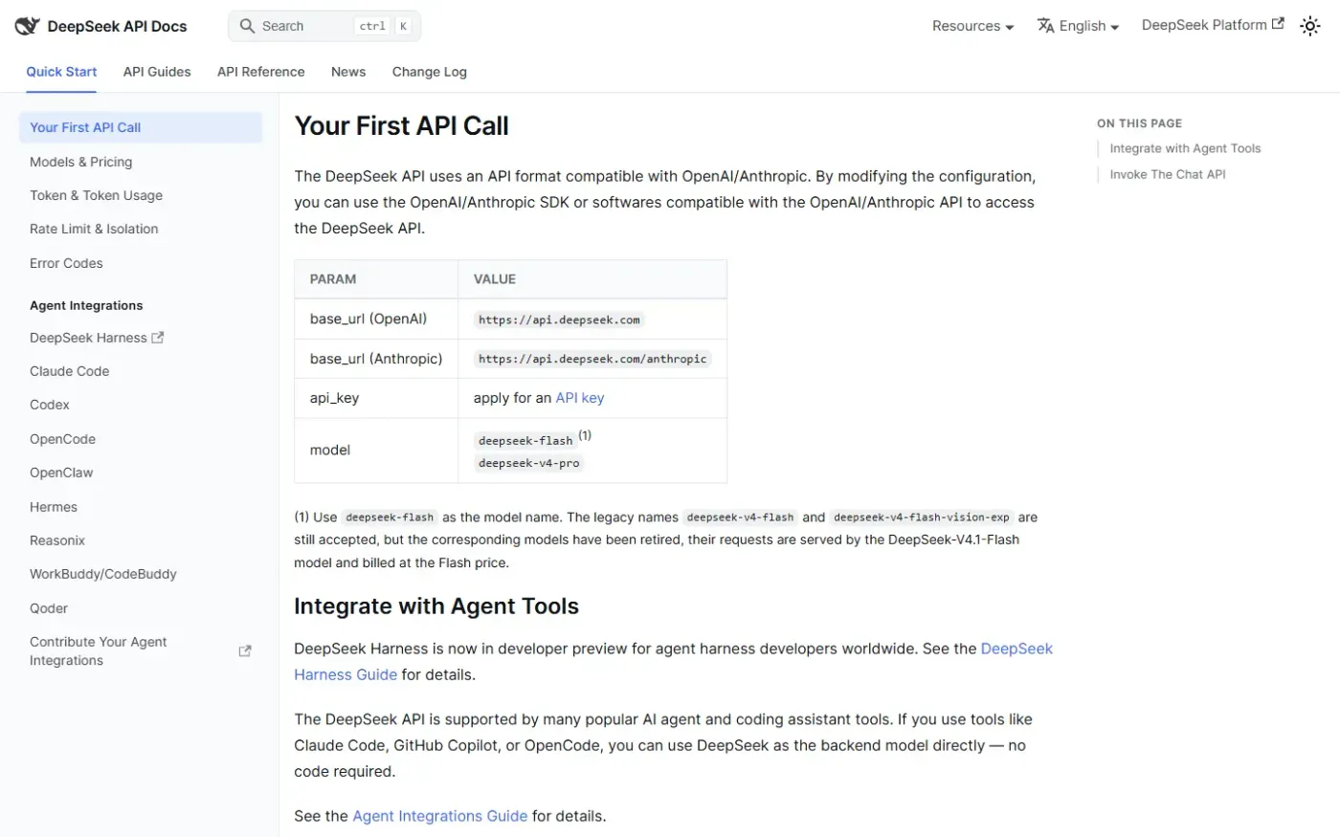Click the deepseek-flash model value in table
The height and width of the screenshot is (837, 1340).
525,441
